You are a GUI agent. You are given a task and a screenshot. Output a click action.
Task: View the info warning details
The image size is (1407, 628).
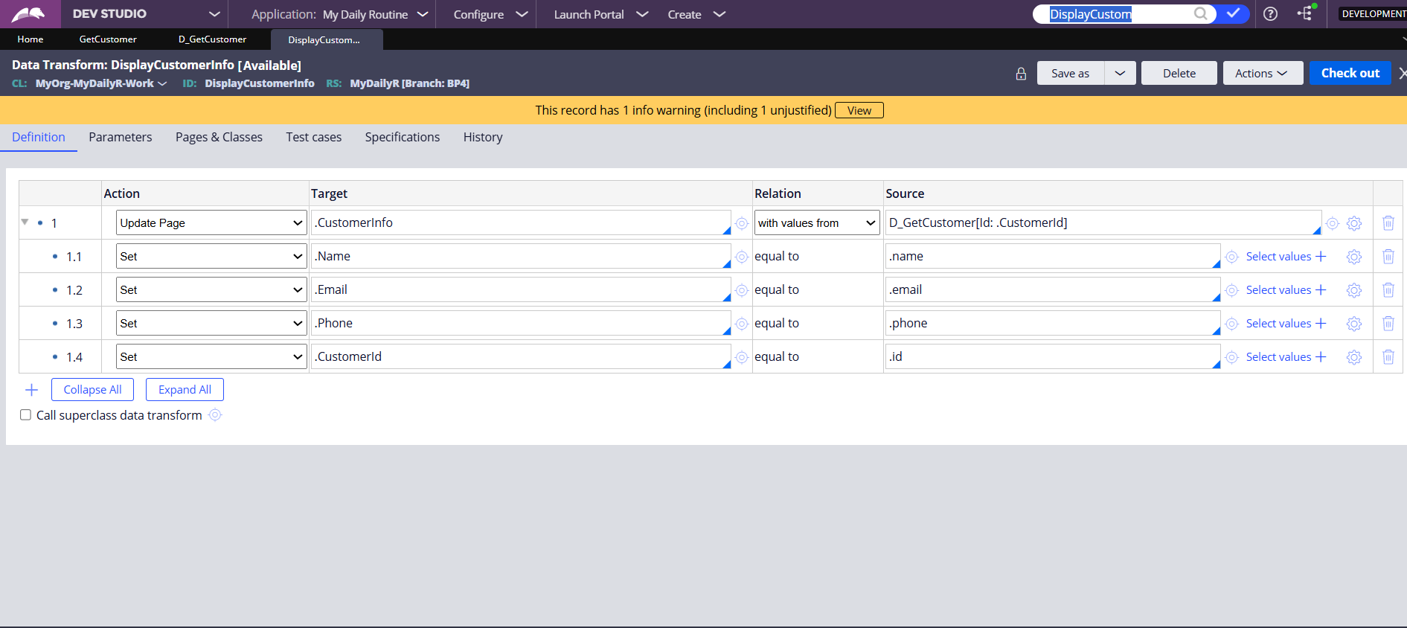coord(859,110)
